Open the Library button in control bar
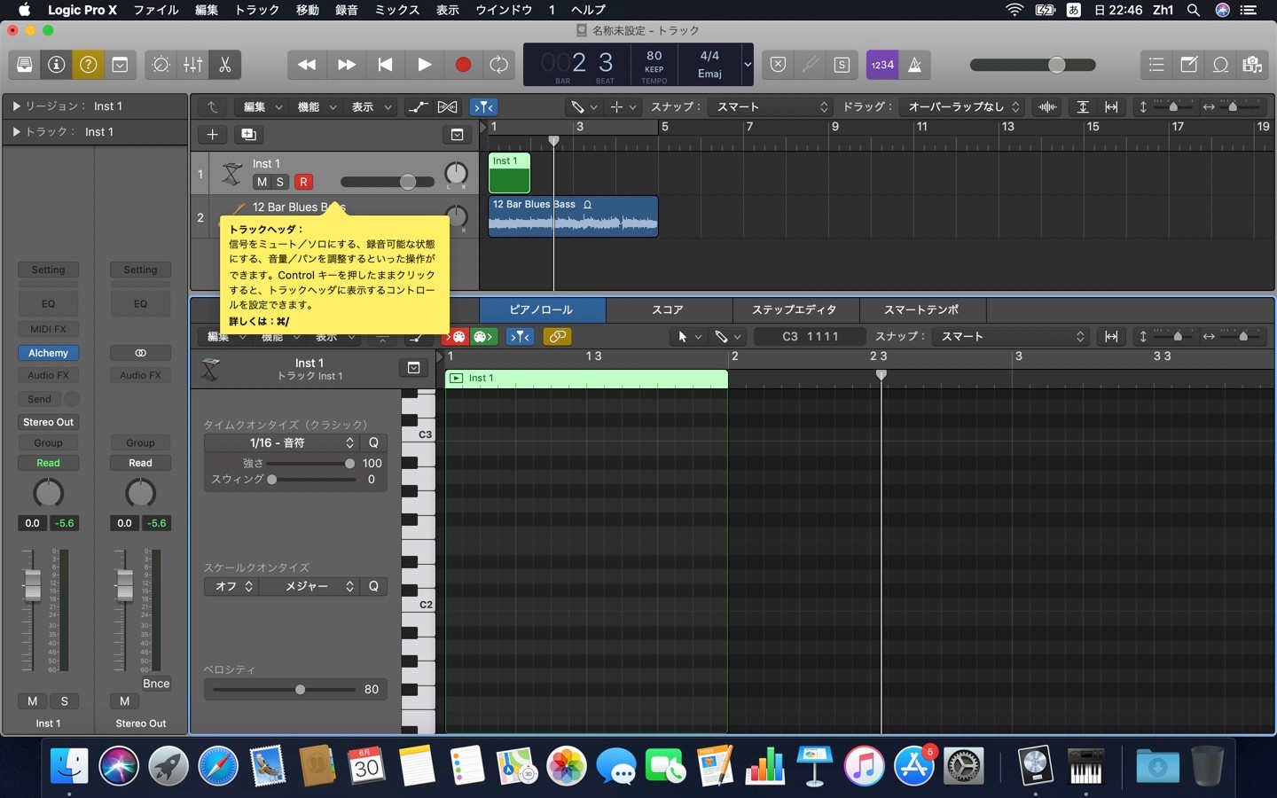 pos(25,65)
